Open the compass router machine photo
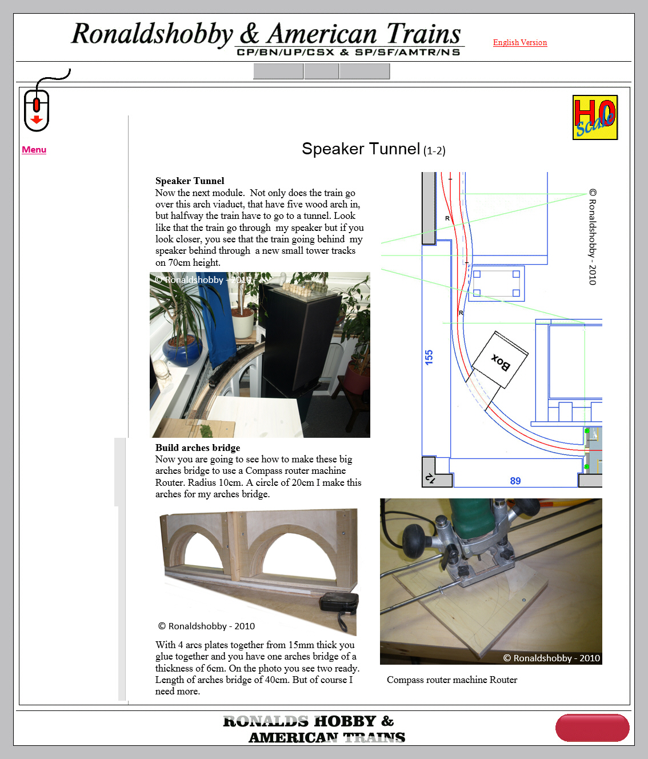The width and height of the screenshot is (648, 759). click(491, 581)
